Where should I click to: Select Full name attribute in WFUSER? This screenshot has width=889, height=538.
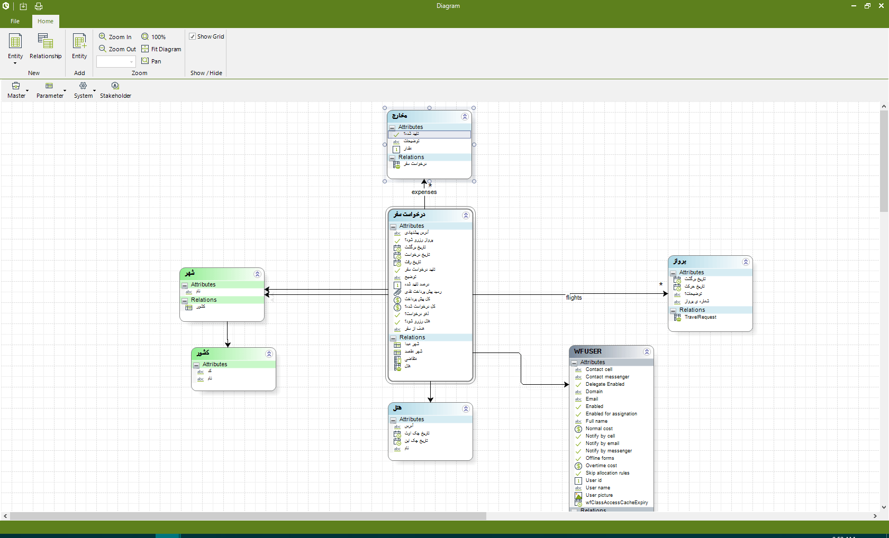tap(596, 422)
